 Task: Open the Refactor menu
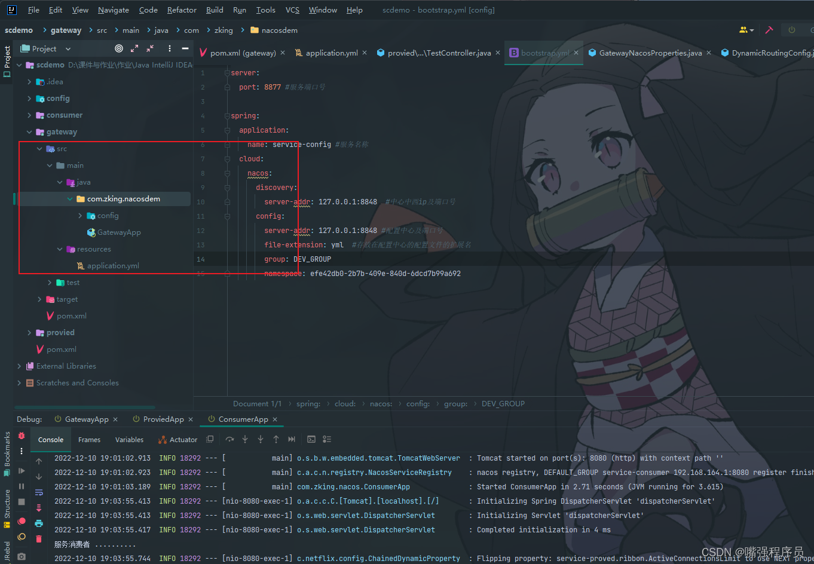(x=182, y=10)
